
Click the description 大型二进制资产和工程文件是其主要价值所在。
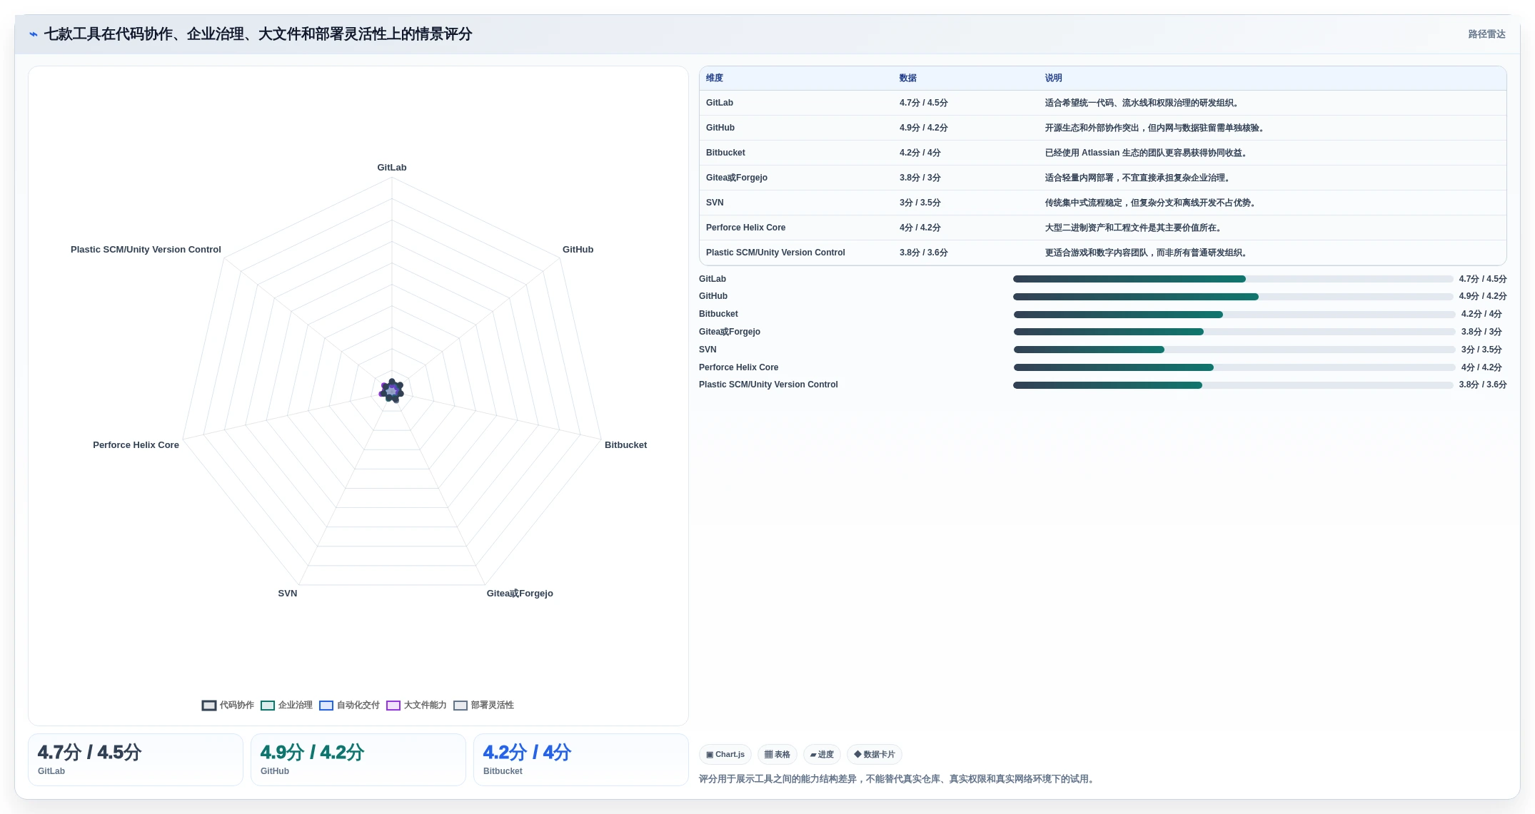tap(1134, 228)
